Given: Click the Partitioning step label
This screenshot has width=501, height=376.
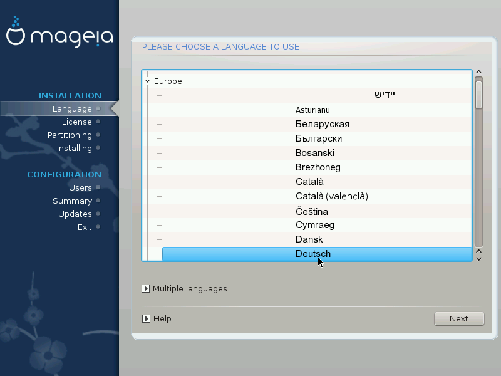Looking at the screenshot, I should (70, 135).
